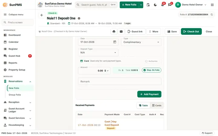This screenshot has height=136, width=218.
Task: Click the Remark input field
Action: click(120, 82)
